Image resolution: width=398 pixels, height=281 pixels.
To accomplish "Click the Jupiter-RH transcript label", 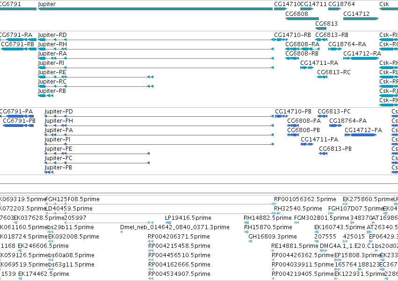I will pos(52,44).
